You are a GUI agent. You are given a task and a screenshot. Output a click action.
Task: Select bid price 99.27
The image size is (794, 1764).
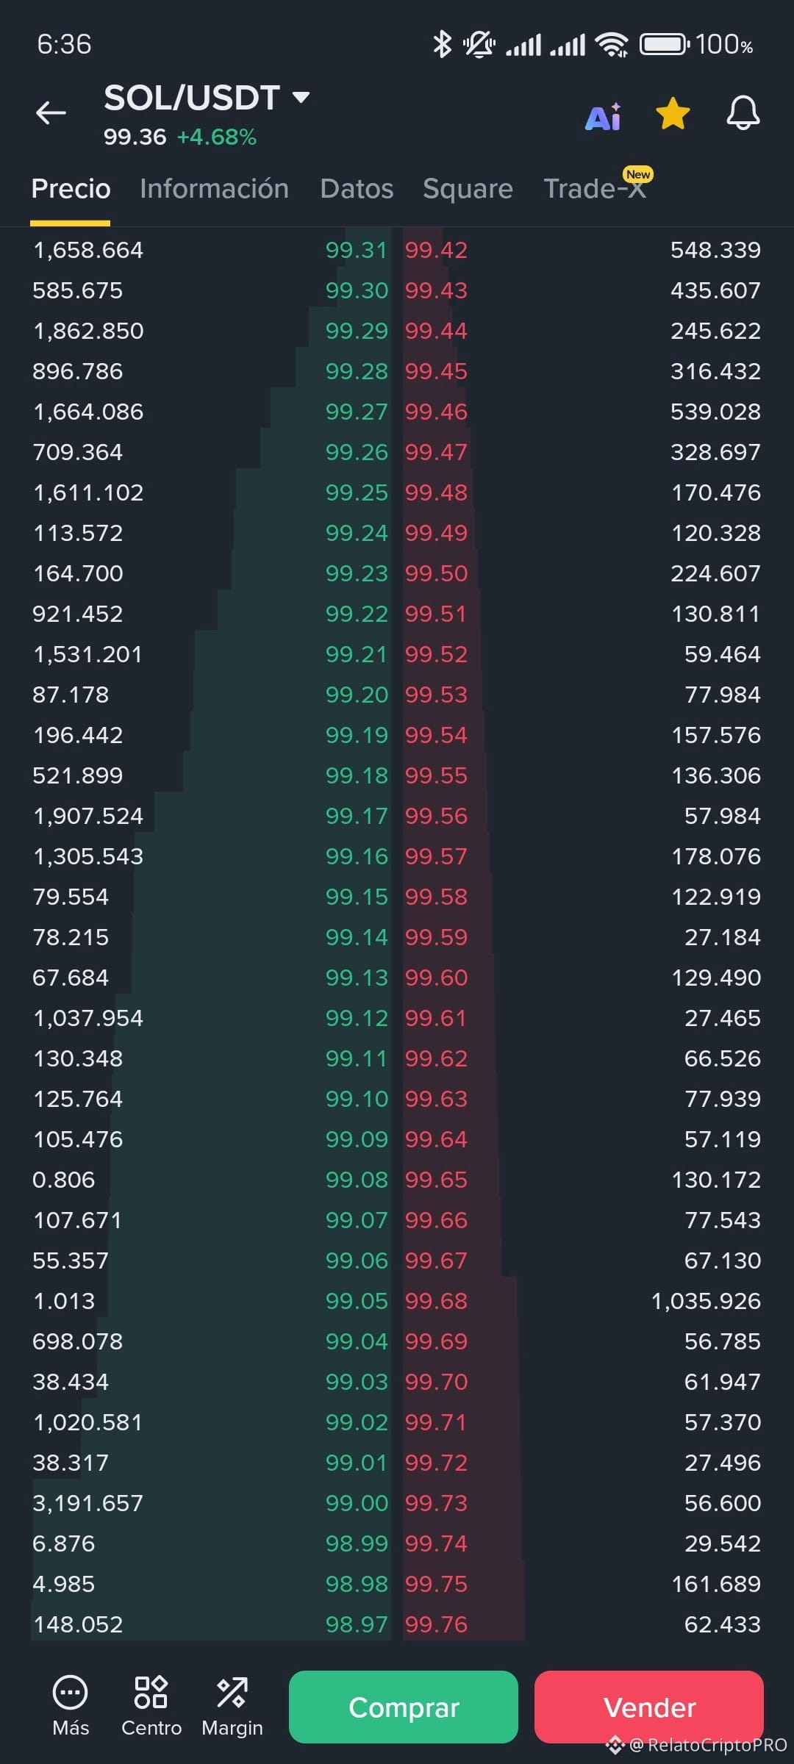point(357,412)
